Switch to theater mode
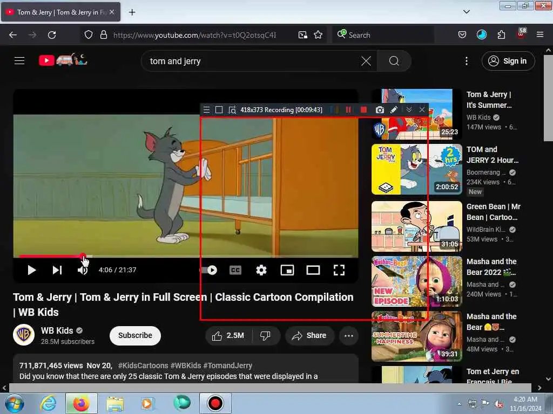This screenshot has height=414, width=553. tap(313, 270)
